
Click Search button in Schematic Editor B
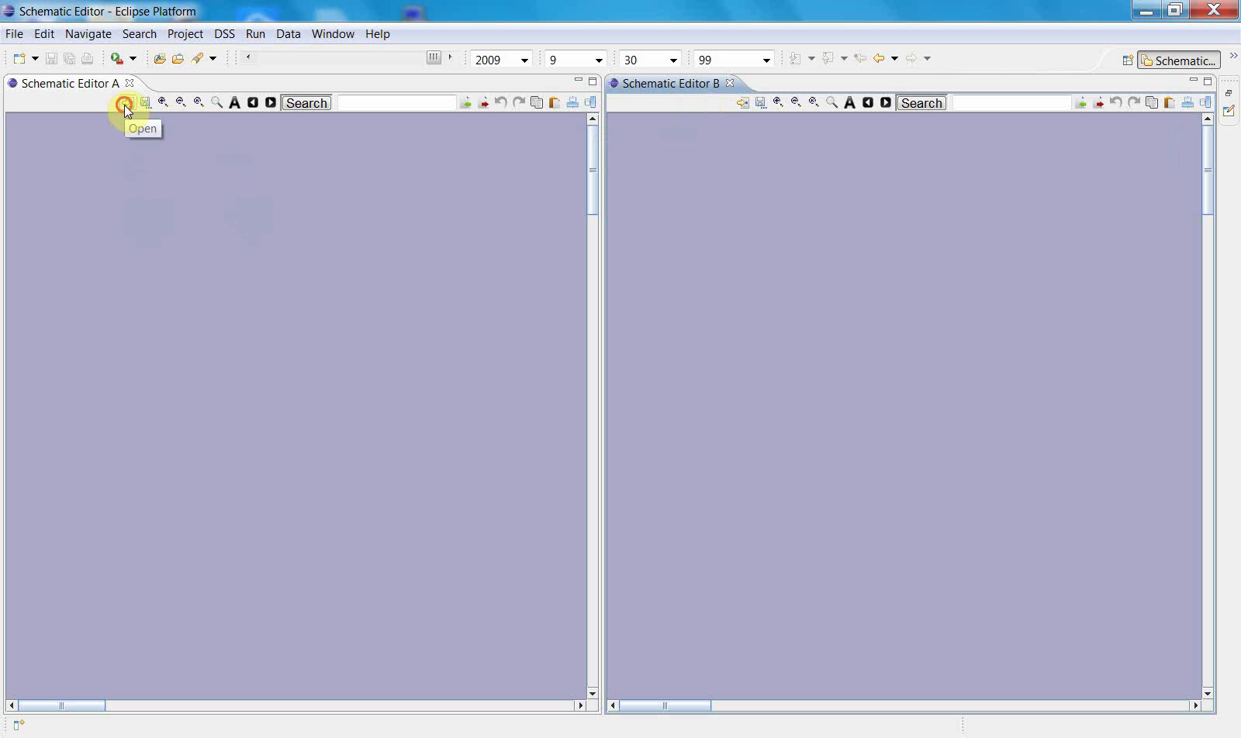pyautogui.click(x=921, y=103)
